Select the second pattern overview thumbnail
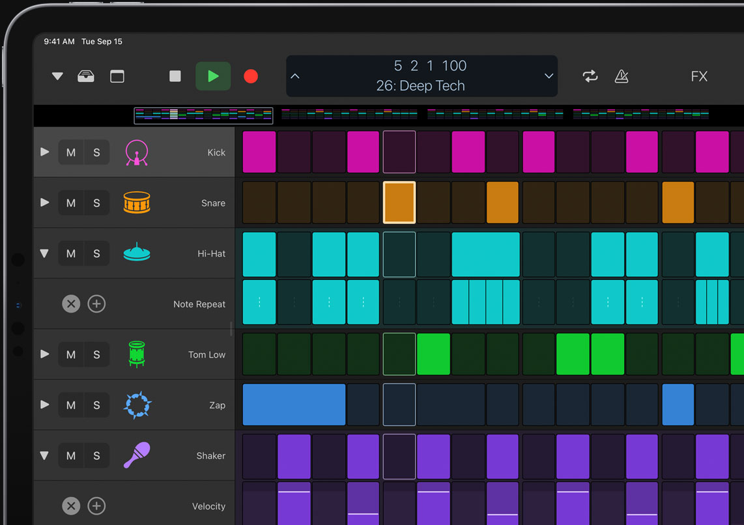The image size is (744, 525). coord(349,114)
